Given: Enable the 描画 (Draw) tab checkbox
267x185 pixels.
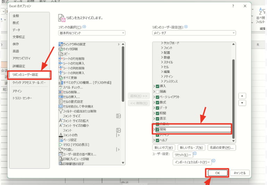Looking at the screenshot, I should 158,91.
